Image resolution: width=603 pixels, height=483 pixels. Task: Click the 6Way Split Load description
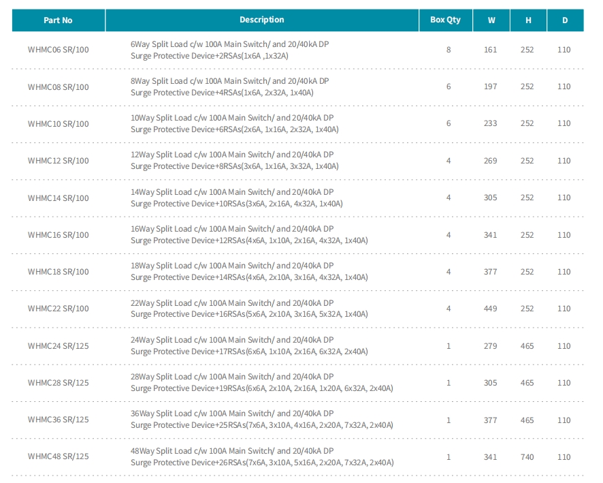click(x=229, y=50)
